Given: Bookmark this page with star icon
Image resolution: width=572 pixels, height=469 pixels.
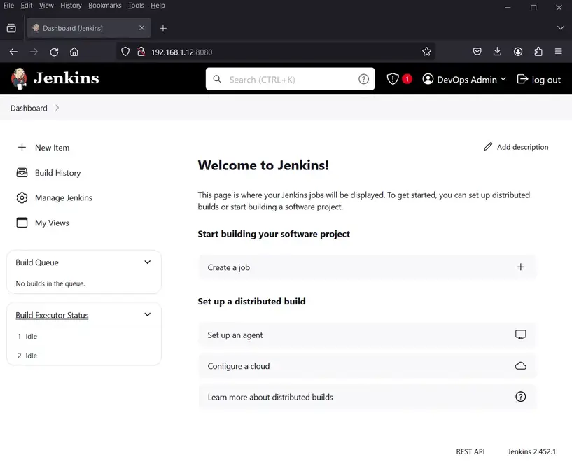Looking at the screenshot, I should (x=426, y=52).
